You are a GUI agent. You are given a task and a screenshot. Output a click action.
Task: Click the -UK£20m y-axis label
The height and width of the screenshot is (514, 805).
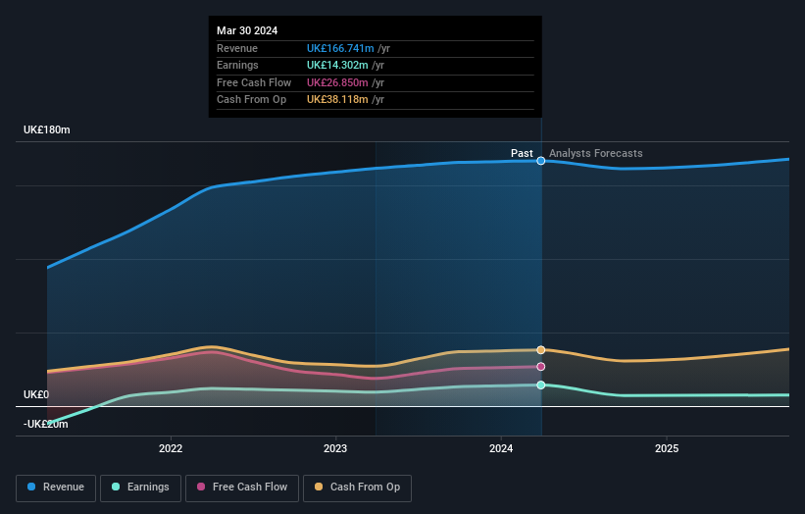coord(46,424)
